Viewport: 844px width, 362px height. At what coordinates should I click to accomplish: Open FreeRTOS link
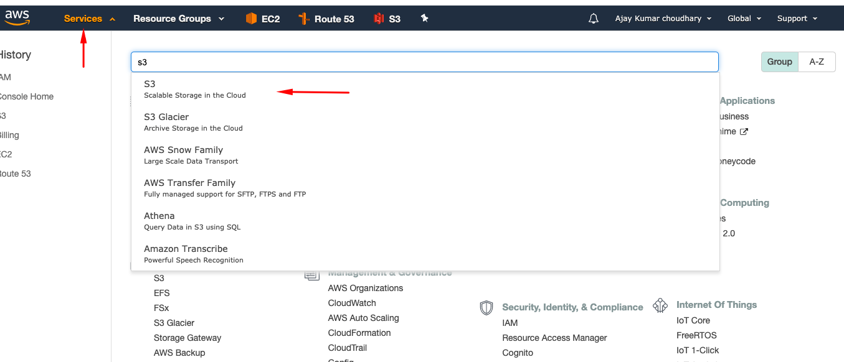(696, 335)
